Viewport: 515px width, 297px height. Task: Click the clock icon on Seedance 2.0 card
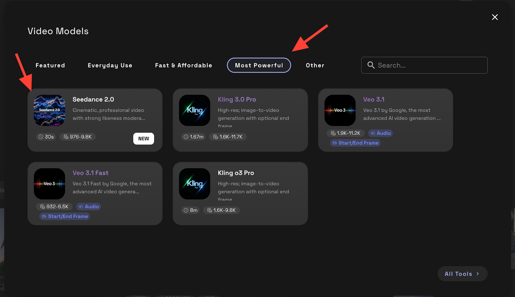pos(41,137)
